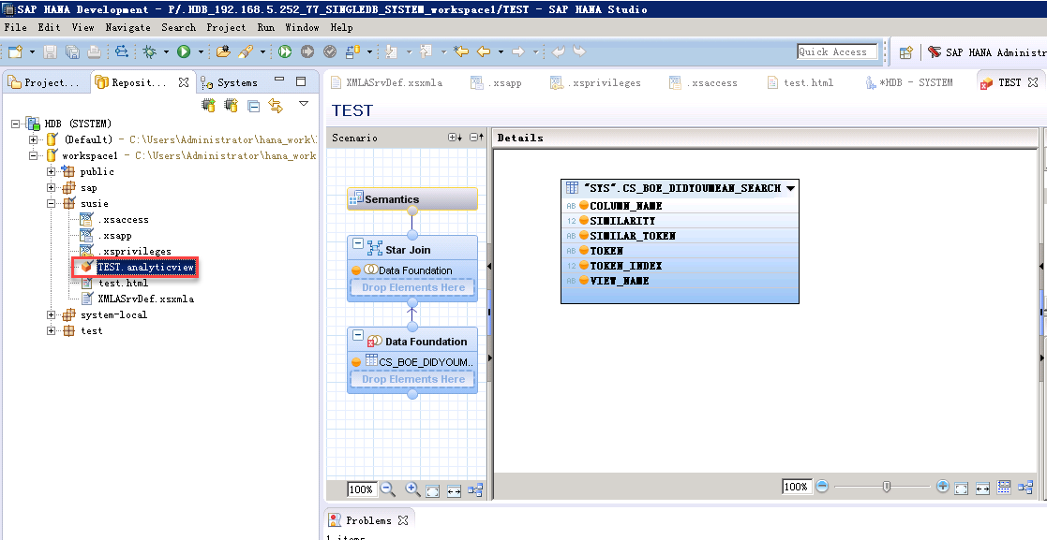
Task: Click Link with Editor arrows in Repositories panel
Action: 276,106
